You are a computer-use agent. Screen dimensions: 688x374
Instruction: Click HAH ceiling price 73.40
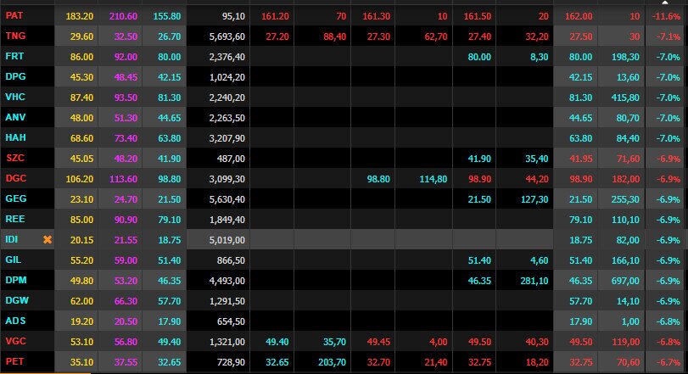[x=126, y=138]
